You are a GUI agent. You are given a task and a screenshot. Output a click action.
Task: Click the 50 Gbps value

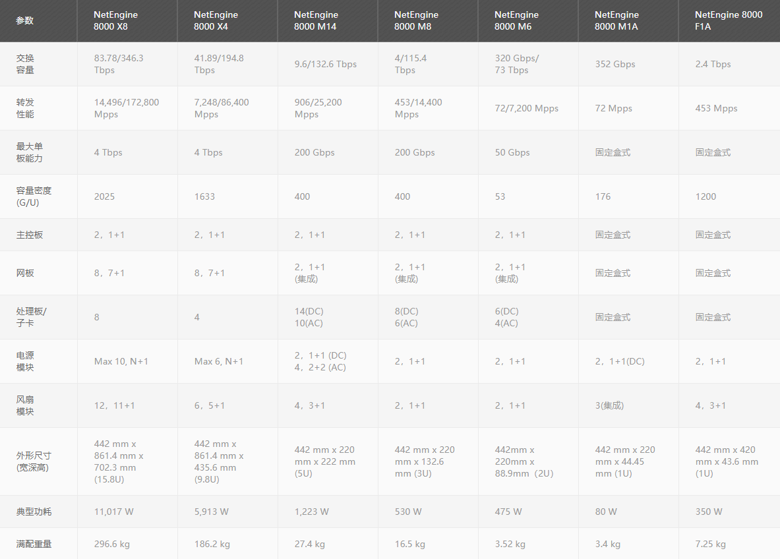tap(512, 153)
